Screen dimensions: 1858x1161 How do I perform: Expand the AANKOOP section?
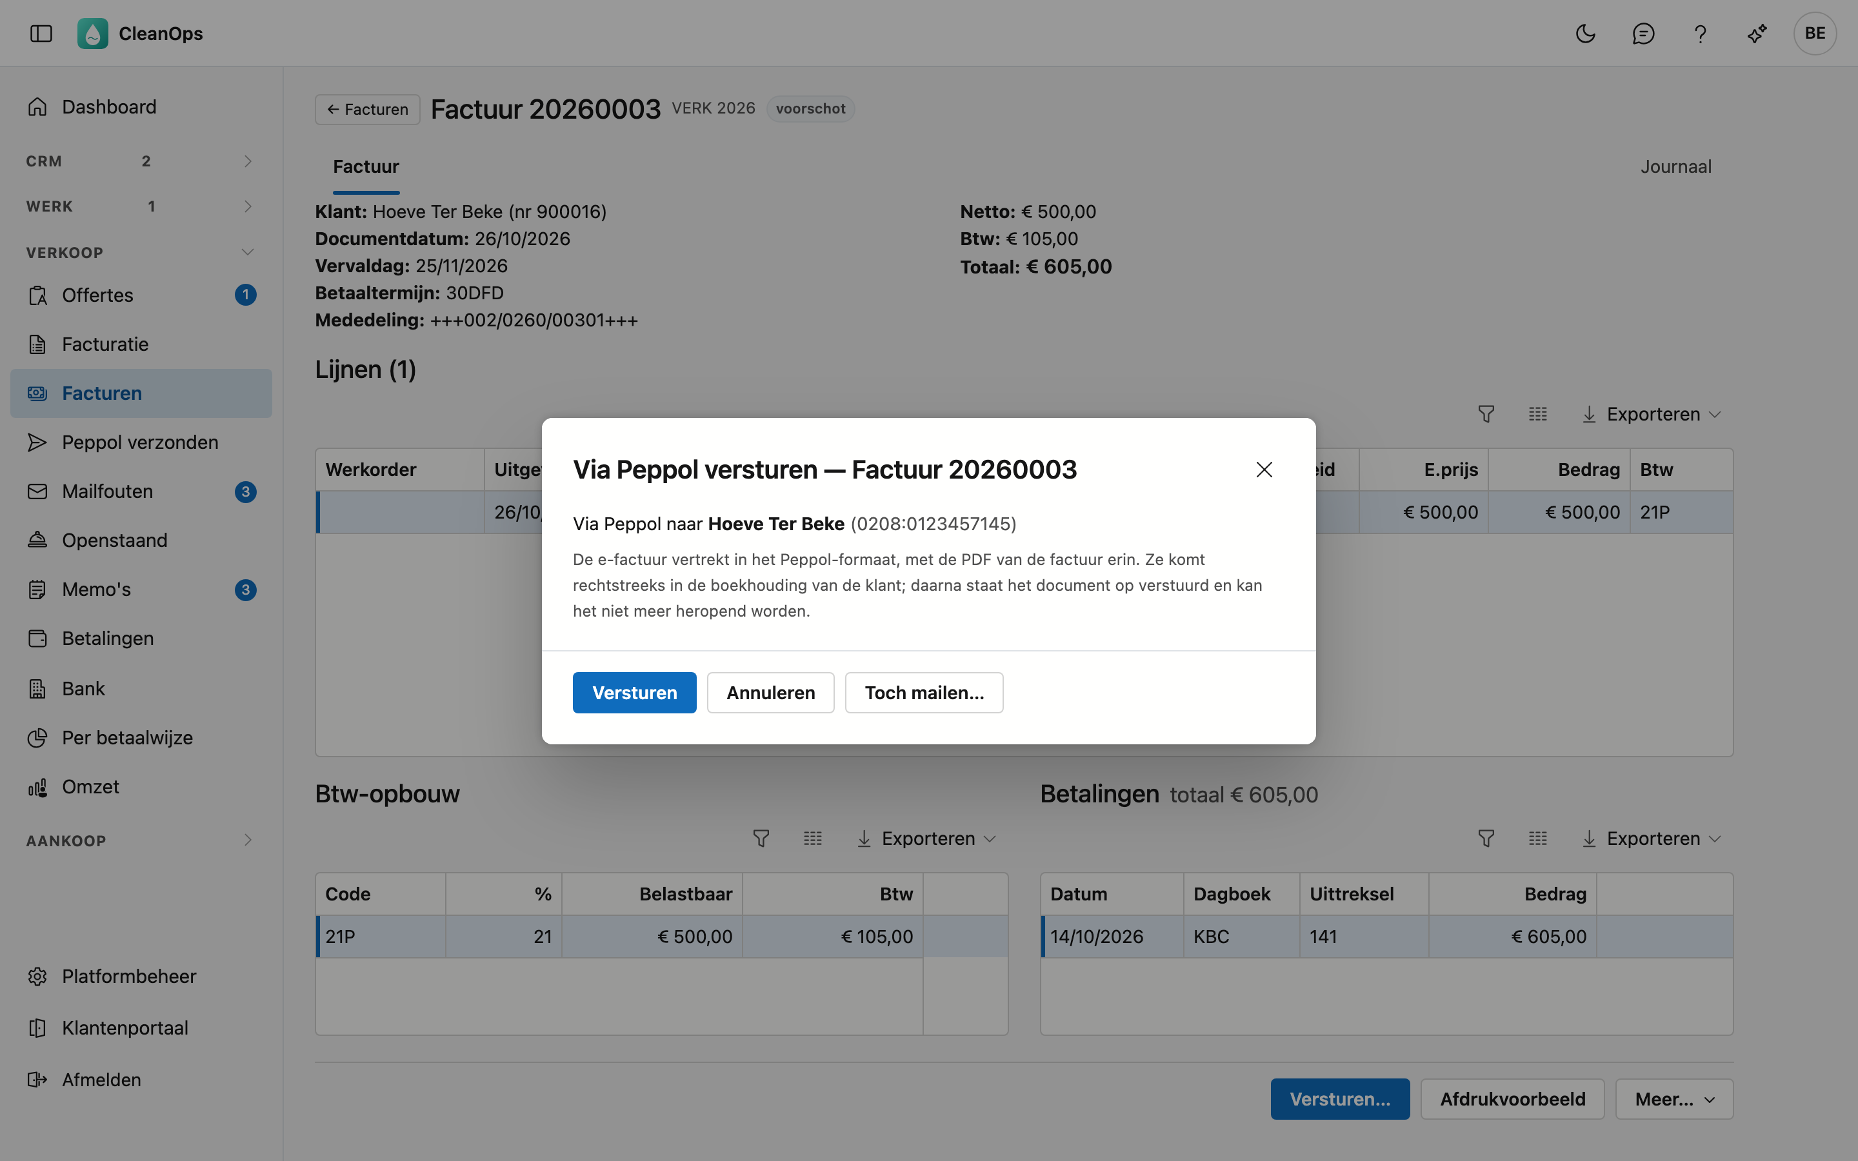[x=141, y=840]
